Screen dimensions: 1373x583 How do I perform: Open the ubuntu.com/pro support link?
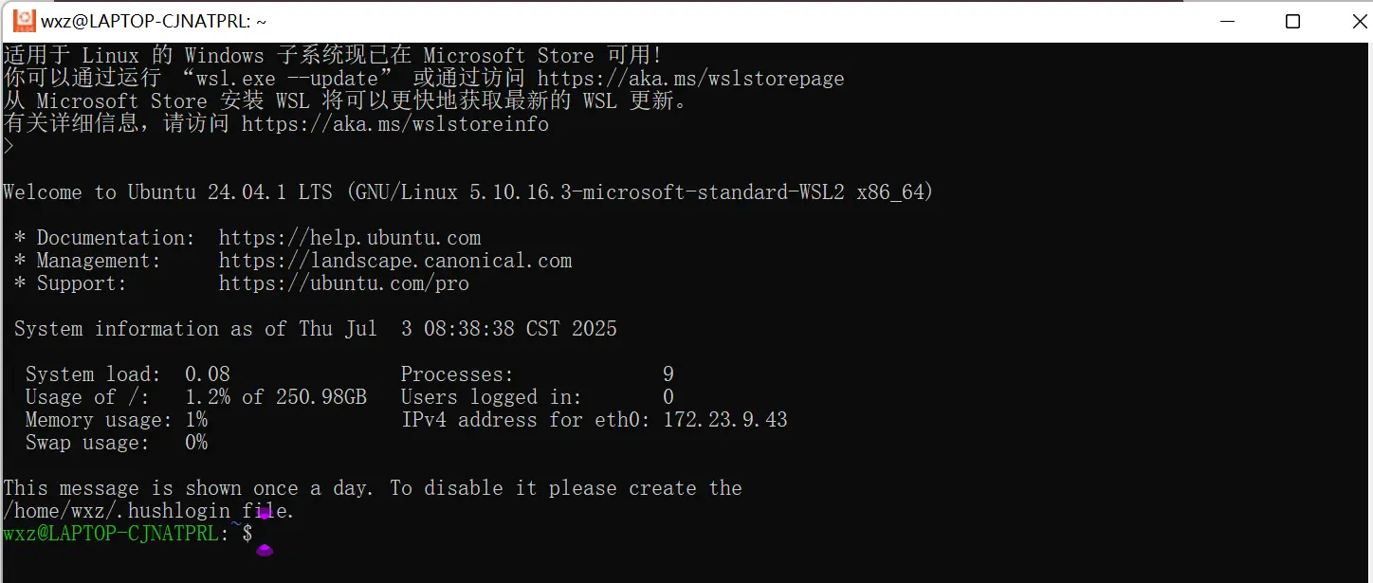point(343,283)
